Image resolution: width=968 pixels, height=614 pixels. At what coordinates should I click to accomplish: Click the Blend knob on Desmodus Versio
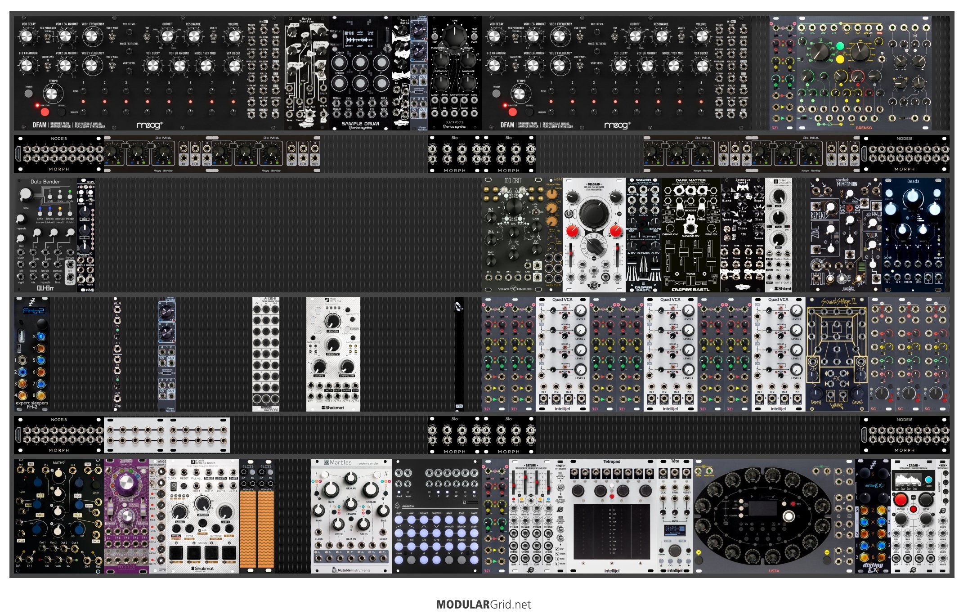(x=727, y=193)
